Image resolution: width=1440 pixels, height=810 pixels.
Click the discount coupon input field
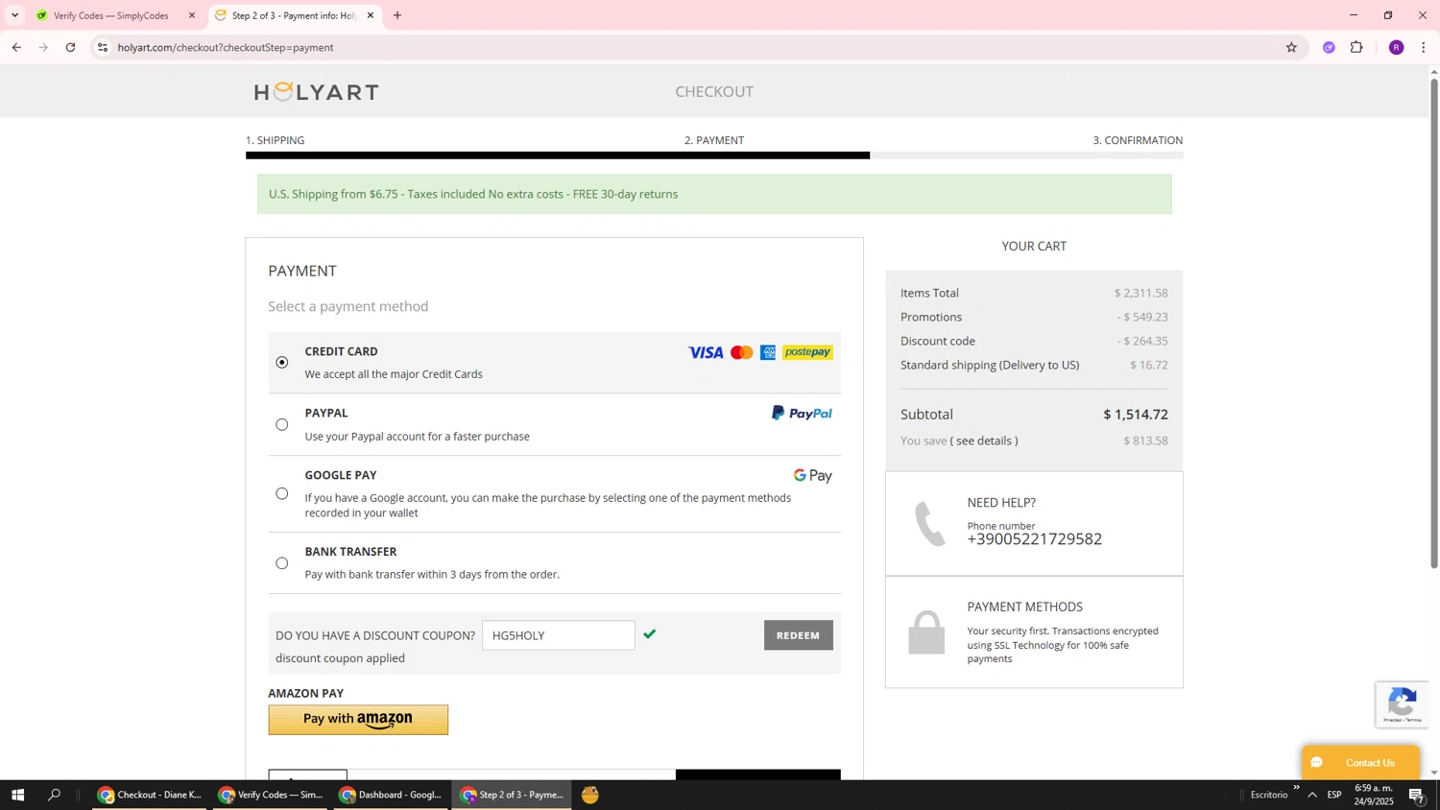point(558,635)
